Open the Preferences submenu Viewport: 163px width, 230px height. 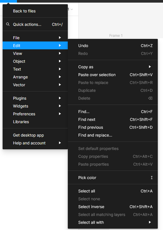tap(35, 114)
